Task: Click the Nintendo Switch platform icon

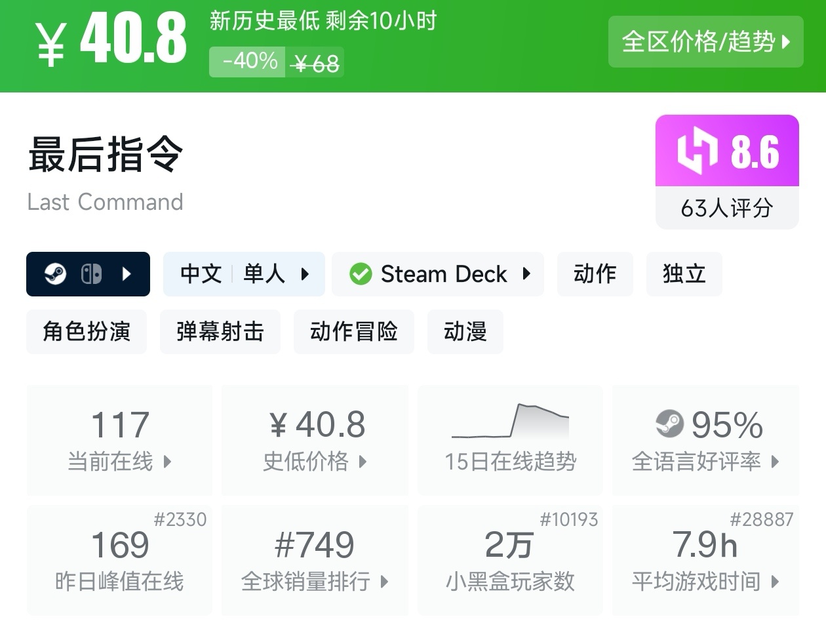Action: pyautogui.click(x=91, y=274)
